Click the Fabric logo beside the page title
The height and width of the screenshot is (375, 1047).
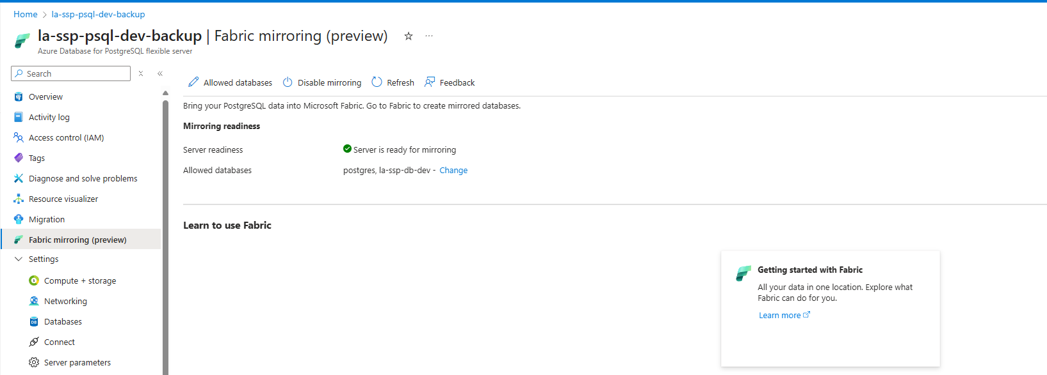pyautogui.click(x=22, y=41)
